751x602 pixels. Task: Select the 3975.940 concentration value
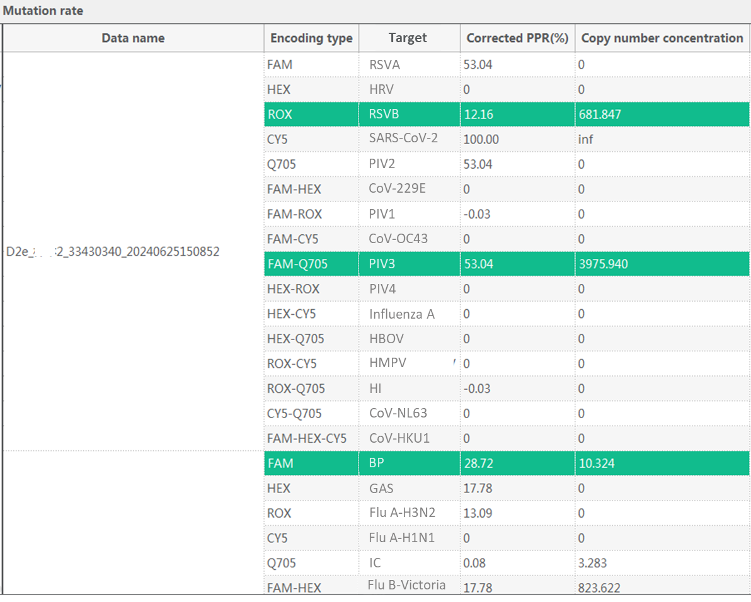tap(604, 264)
